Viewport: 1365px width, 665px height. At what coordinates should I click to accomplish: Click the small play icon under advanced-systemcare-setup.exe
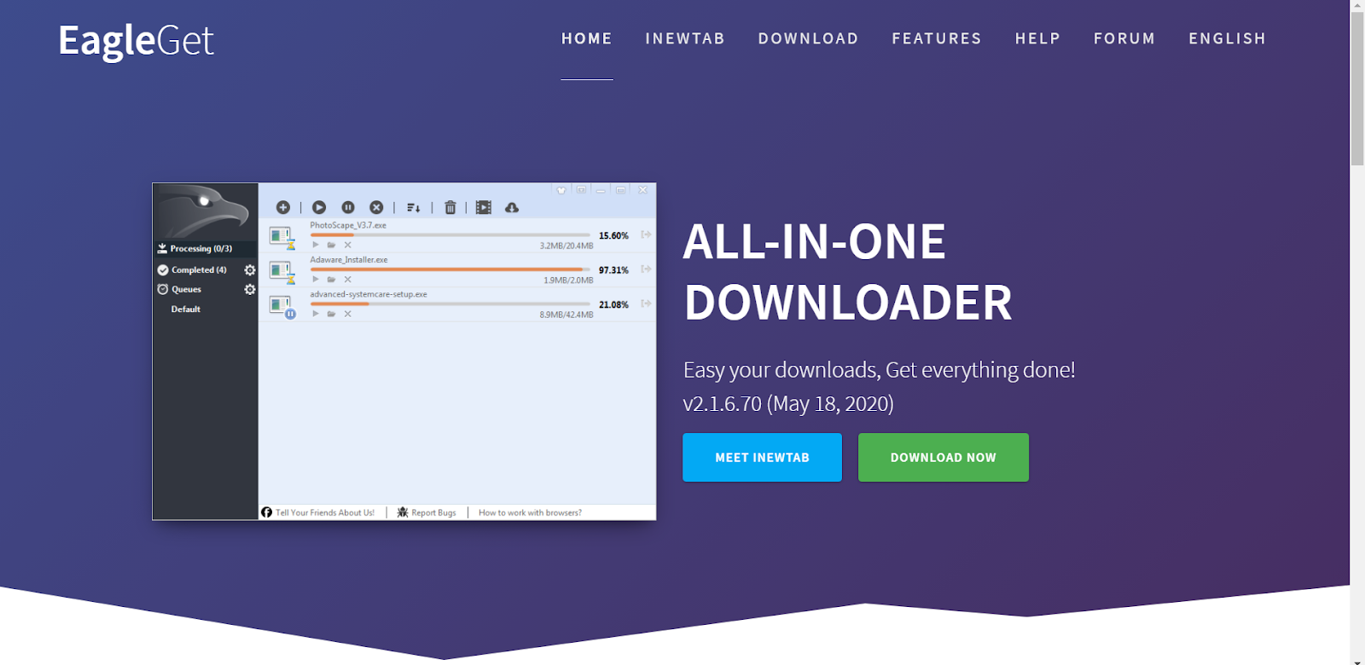[316, 314]
